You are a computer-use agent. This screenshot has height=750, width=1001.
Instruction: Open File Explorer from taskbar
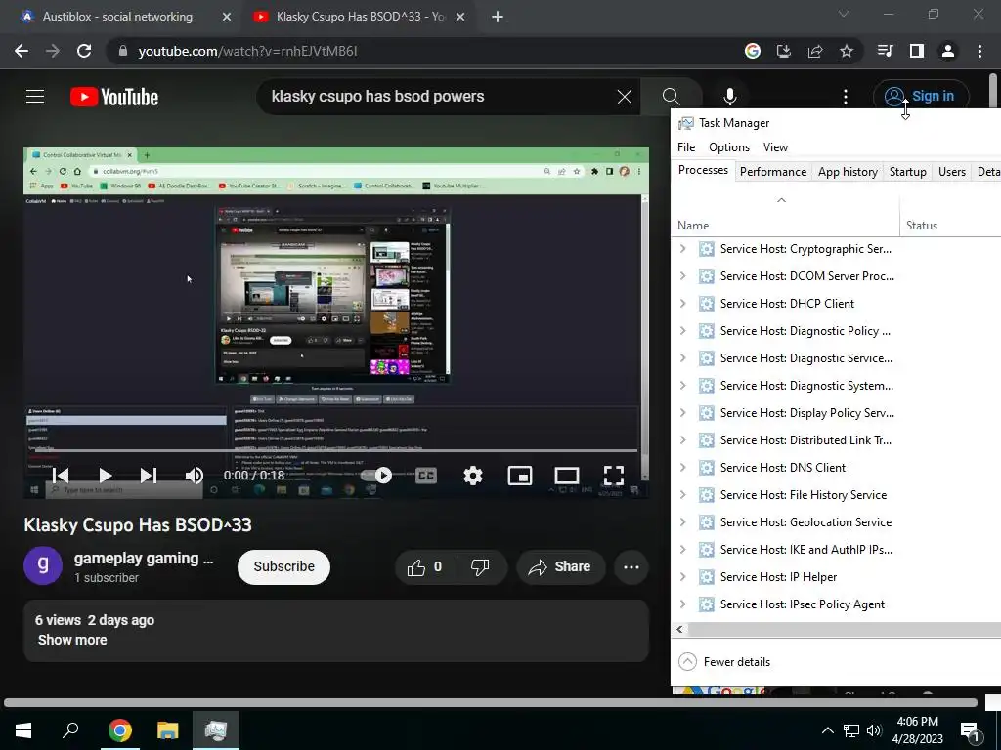[168, 729]
